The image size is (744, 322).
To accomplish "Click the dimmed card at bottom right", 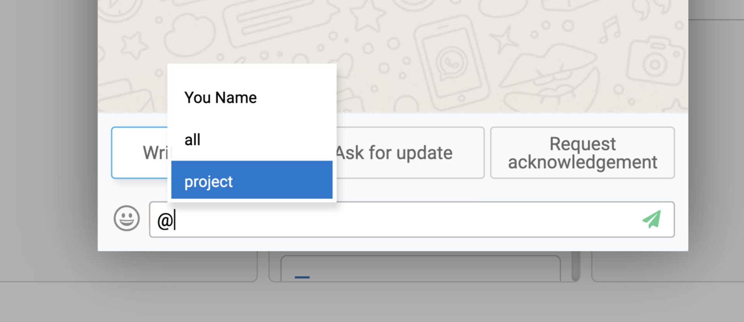I will coord(667,266).
